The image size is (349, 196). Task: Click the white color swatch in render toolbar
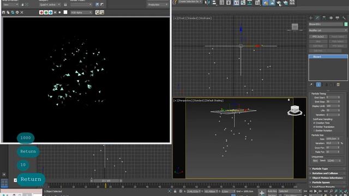65,12
